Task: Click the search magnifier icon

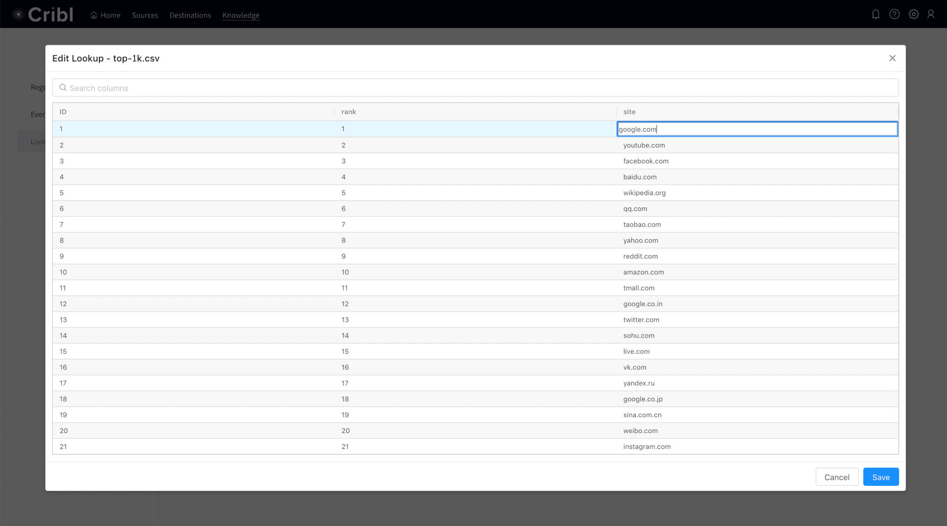Action: pos(63,88)
